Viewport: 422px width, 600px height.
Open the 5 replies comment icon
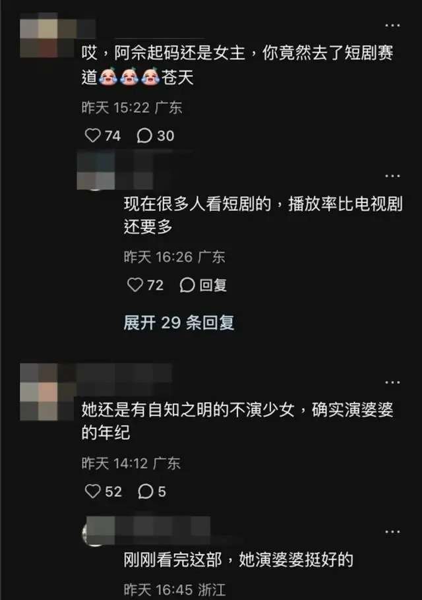145,491
